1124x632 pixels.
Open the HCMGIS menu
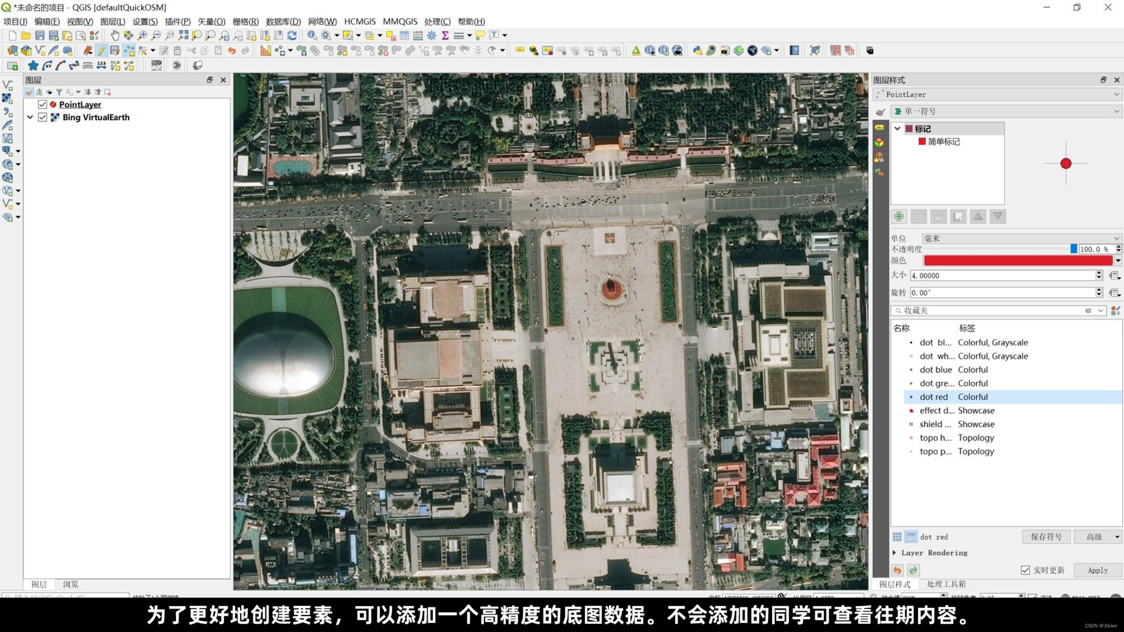360,21
